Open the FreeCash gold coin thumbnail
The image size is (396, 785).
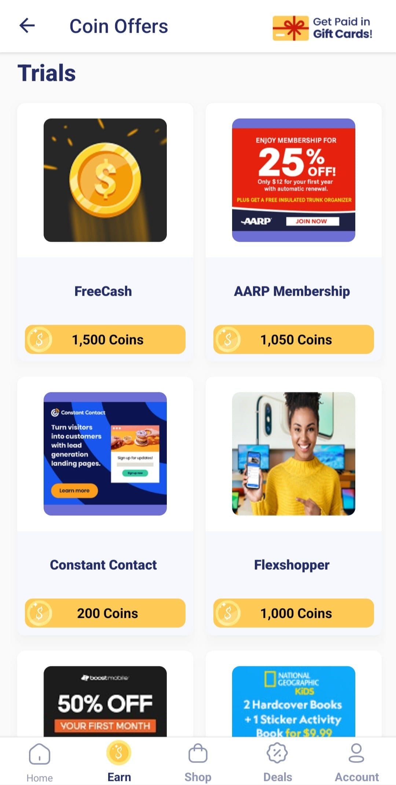[105, 180]
